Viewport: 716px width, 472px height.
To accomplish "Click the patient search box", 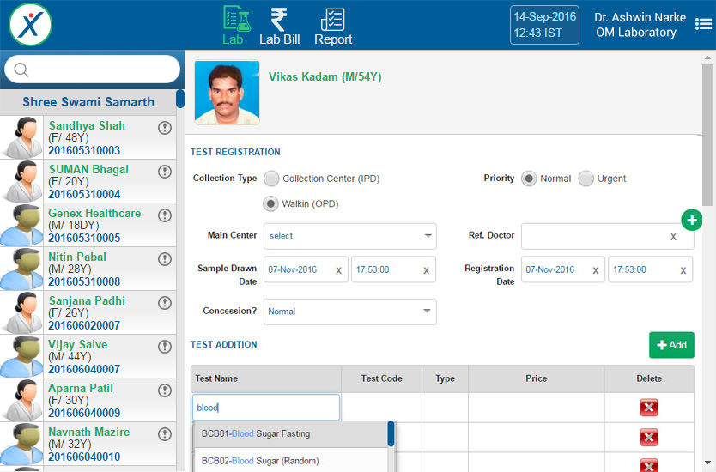I will [x=93, y=70].
